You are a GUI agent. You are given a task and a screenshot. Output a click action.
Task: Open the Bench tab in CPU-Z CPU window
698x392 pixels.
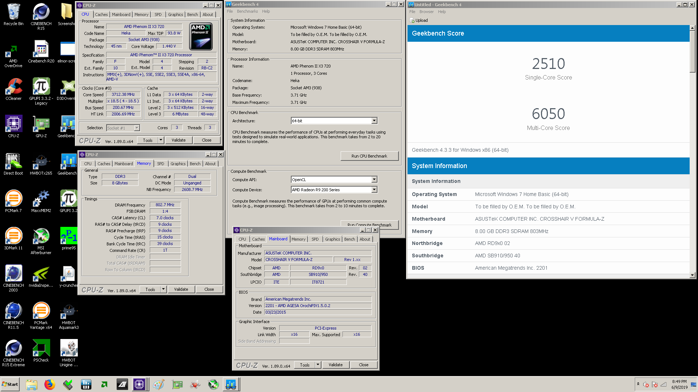coord(193,15)
